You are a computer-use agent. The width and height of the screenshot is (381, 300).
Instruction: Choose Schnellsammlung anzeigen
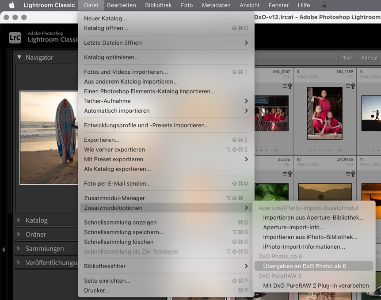[166, 223]
